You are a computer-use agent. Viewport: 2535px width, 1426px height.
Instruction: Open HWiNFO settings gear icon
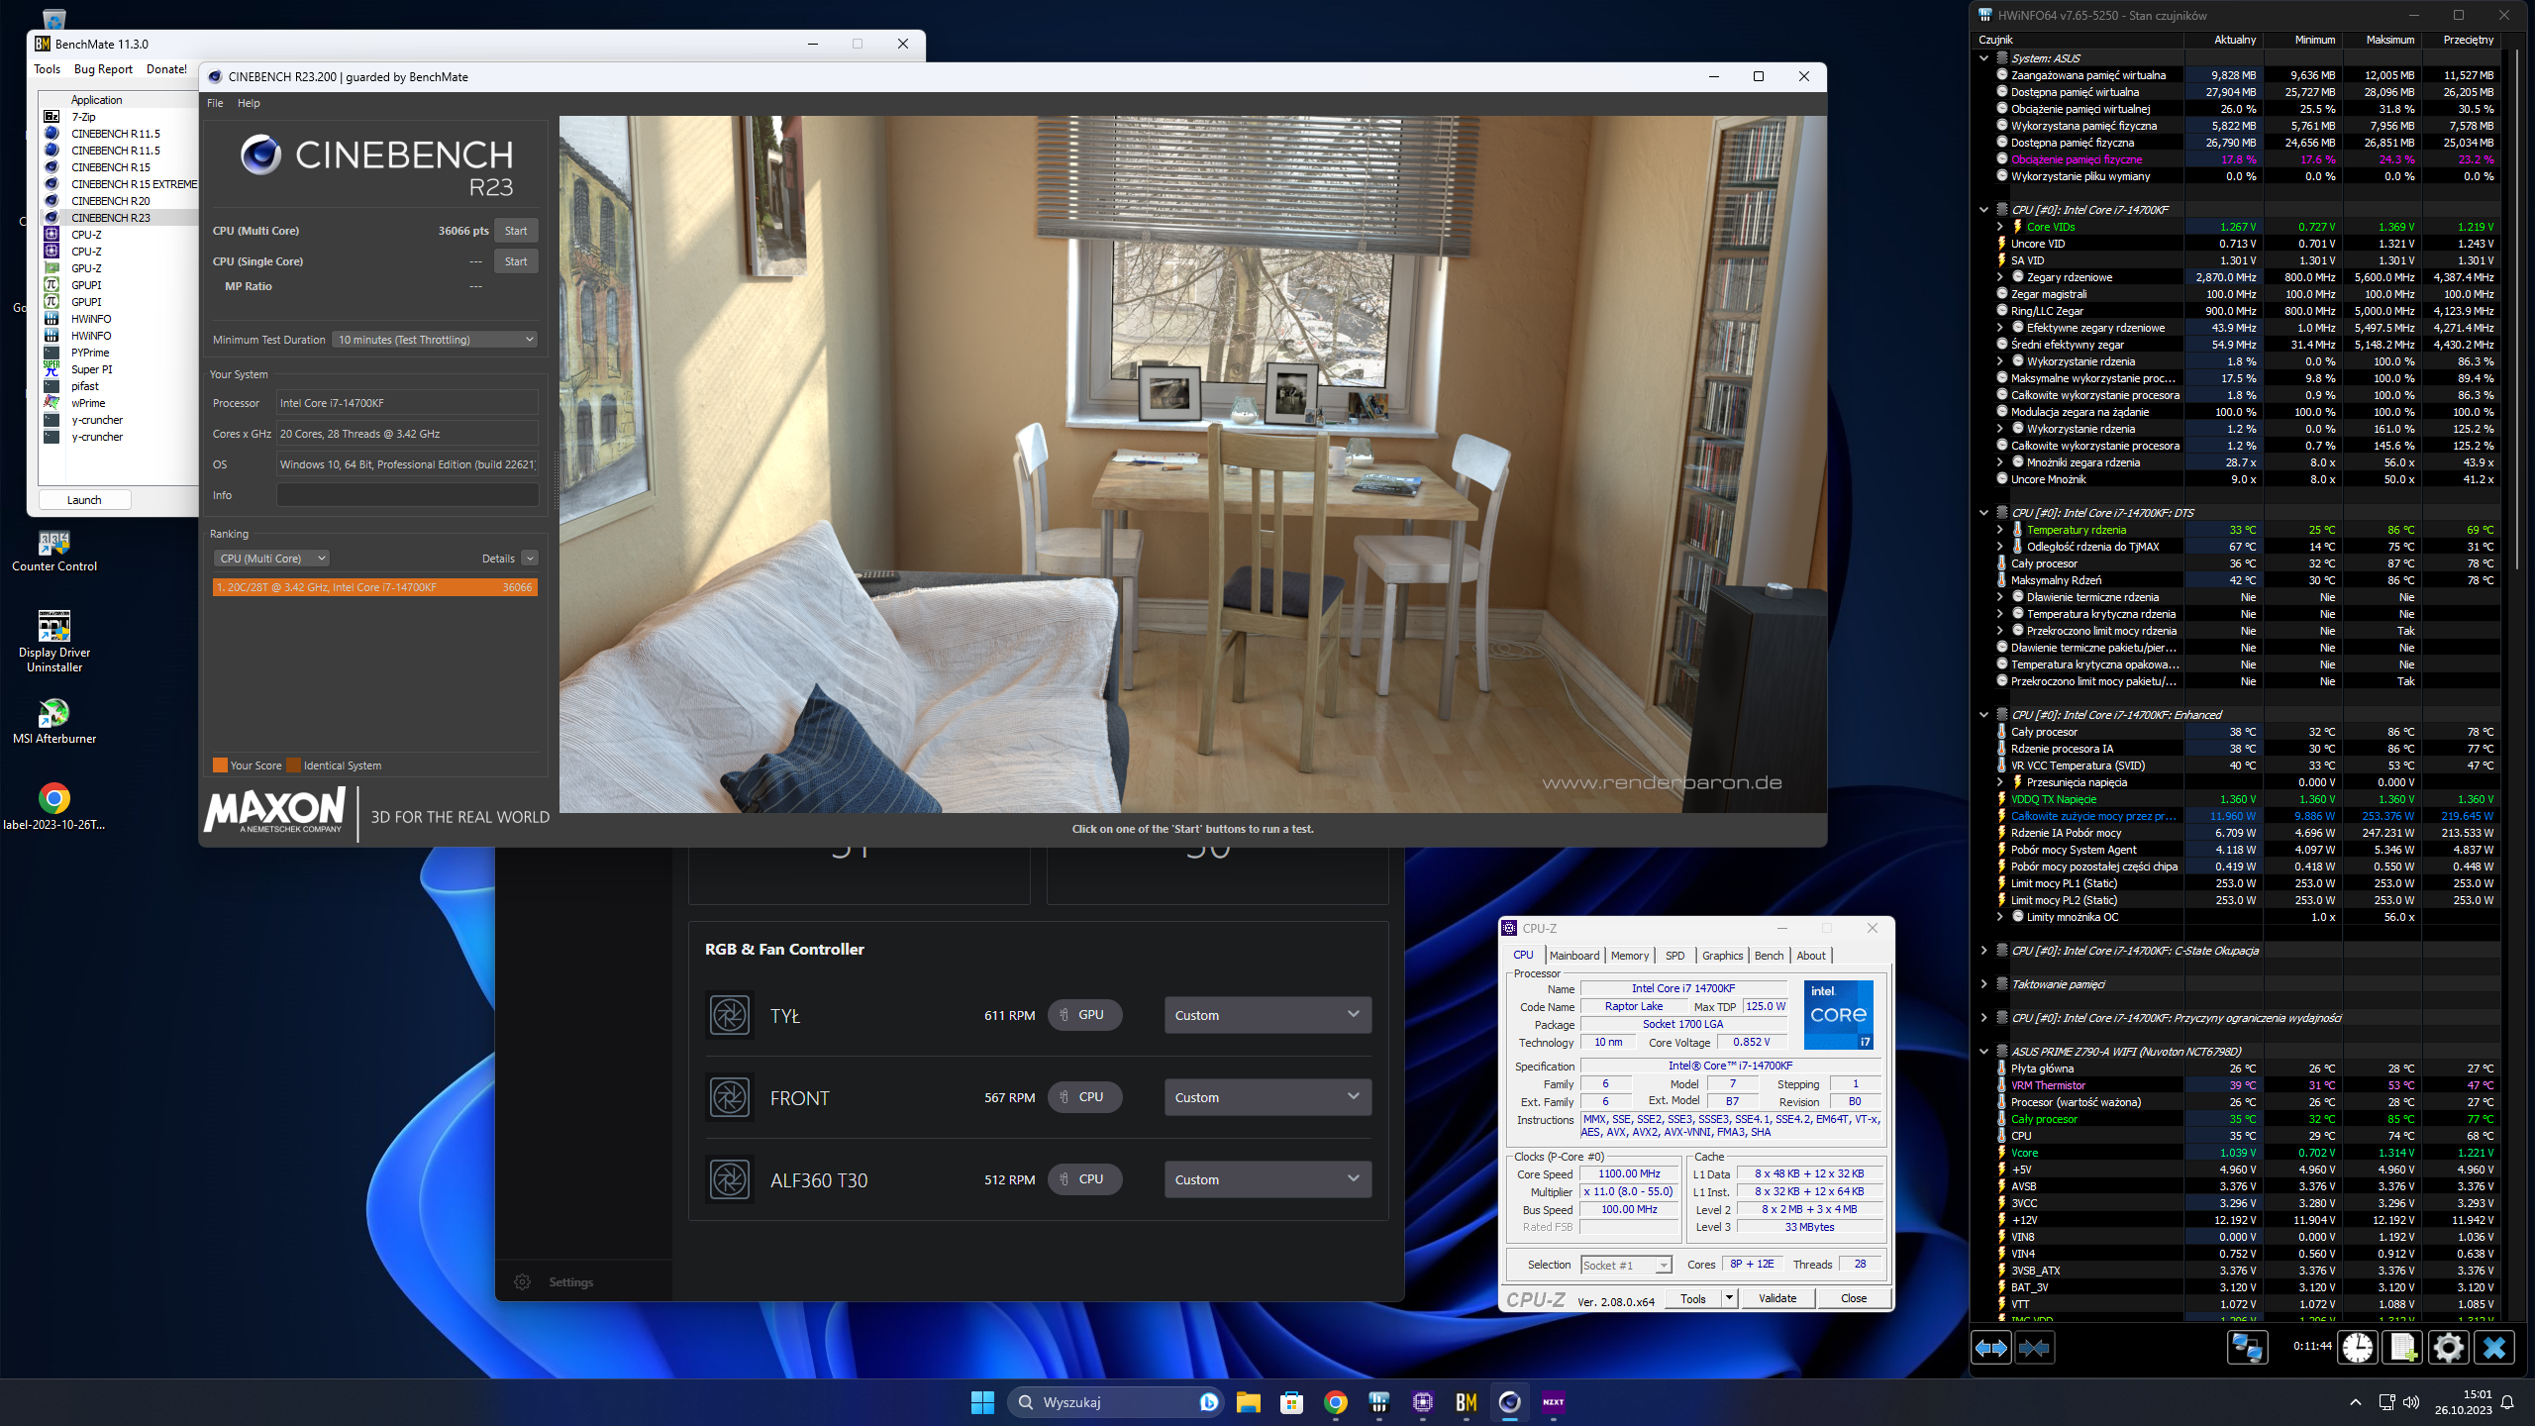[x=2448, y=1348]
